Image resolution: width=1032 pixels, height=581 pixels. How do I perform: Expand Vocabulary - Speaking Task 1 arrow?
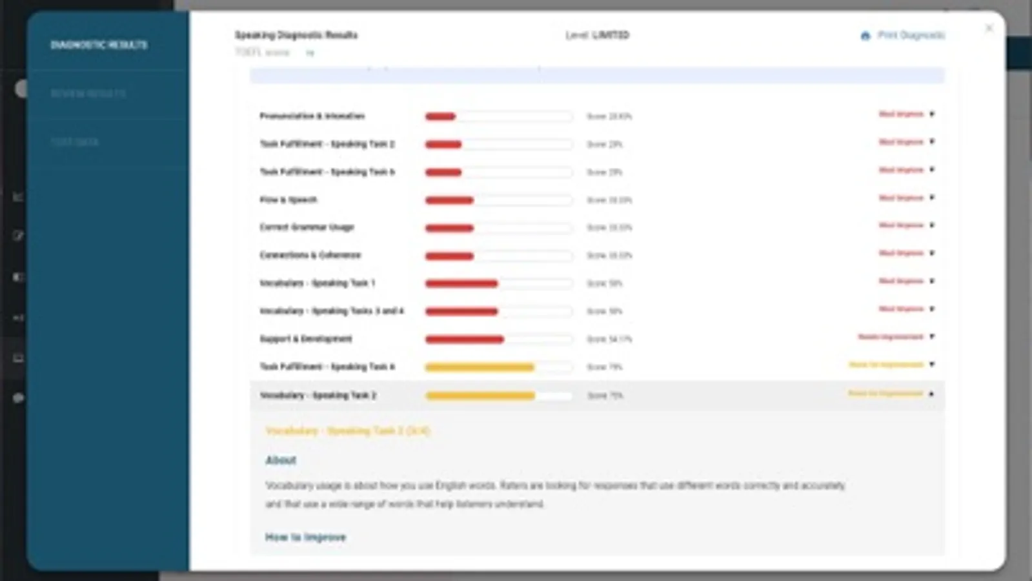point(931,281)
